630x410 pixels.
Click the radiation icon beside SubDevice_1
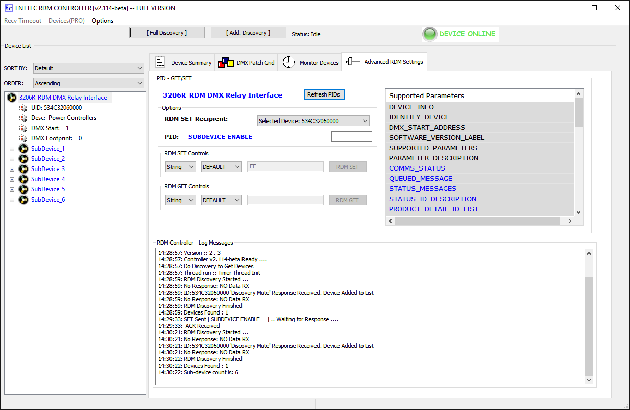point(23,149)
